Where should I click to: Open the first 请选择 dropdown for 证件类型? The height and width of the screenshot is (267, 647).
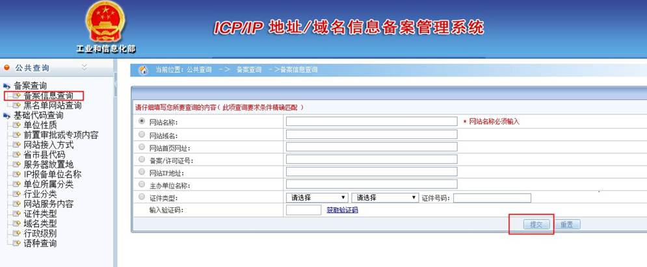(x=317, y=197)
